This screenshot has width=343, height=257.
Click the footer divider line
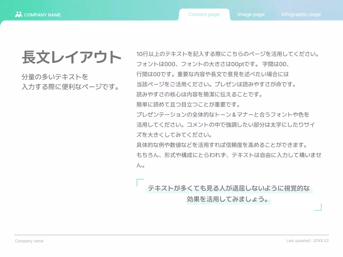[171, 233]
